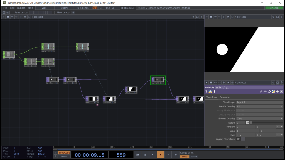Click the multiply1 operator name field

coord(249,87)
